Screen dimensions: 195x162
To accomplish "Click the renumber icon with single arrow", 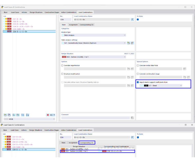I will (27, 115).
